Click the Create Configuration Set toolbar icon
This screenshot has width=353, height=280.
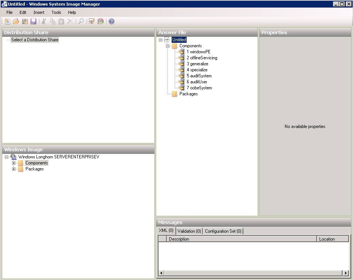point(101,21)
